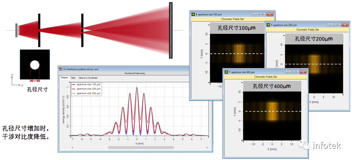Image resolution: width=352 pixels, height=160 pixels.
Task: Click Chromatic Fields Set header in window 4
Action: [x=232, y=19]
